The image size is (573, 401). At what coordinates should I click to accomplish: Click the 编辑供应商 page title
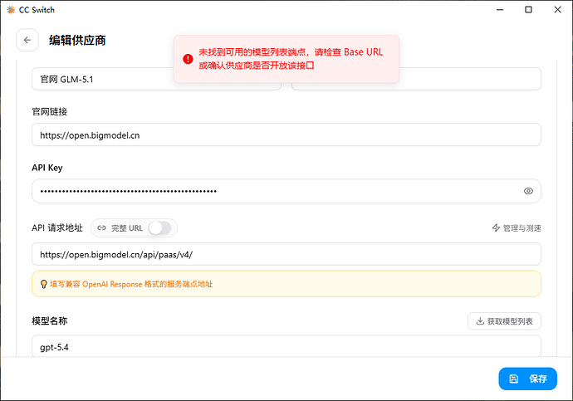[x=77, y=40]
